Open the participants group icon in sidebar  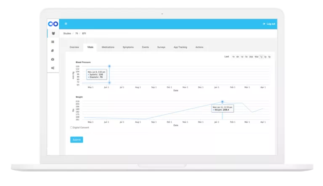tap(53, 33)
